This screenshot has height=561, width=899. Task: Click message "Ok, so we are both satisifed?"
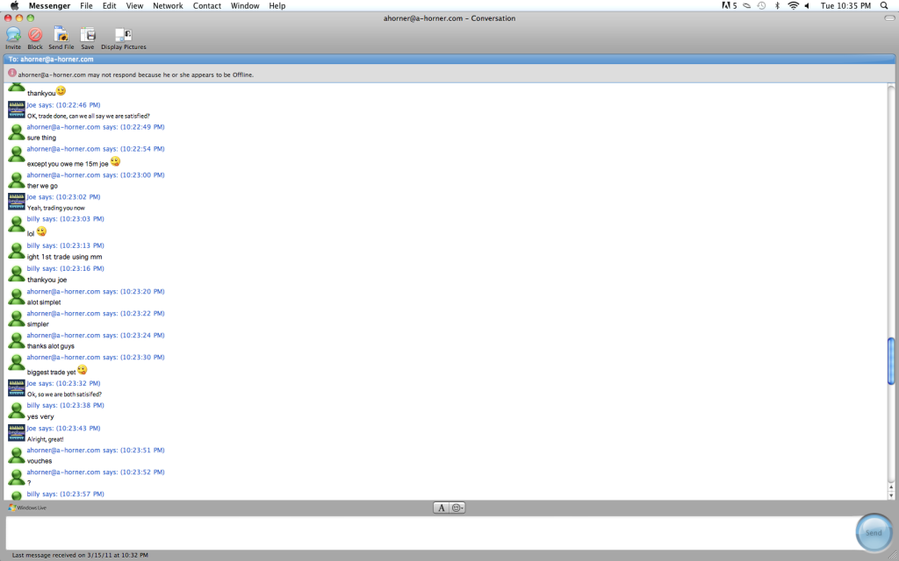click(64, 394)
